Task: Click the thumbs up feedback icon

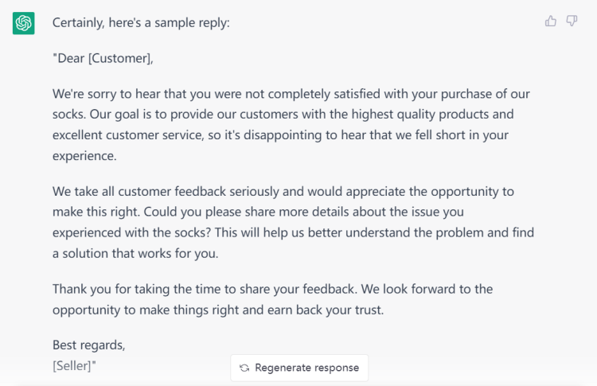Action: 551,21
